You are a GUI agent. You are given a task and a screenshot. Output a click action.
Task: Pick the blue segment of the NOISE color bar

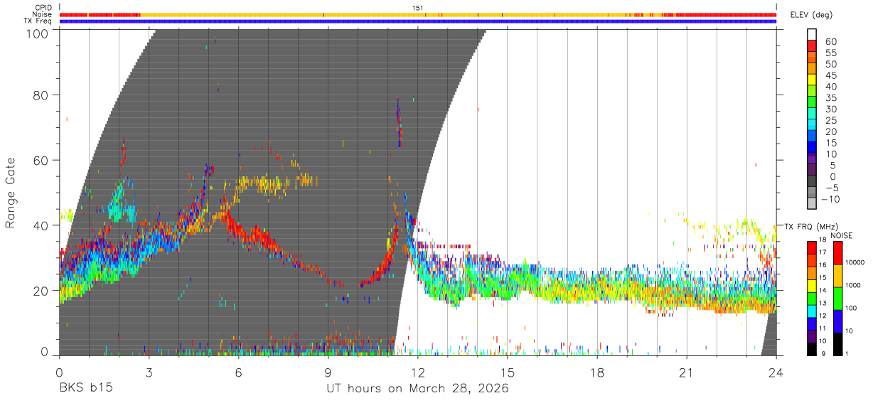click(x=838, y=321)
